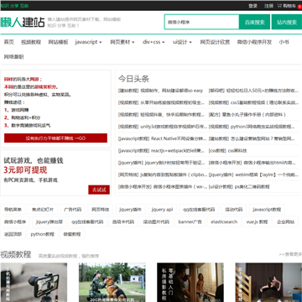Click the 导航菜单 tag
This screenshot has width=302, height=302.
click(13, 210)
